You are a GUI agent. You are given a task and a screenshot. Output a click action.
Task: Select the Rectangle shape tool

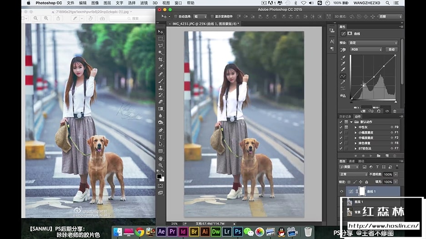160,151
